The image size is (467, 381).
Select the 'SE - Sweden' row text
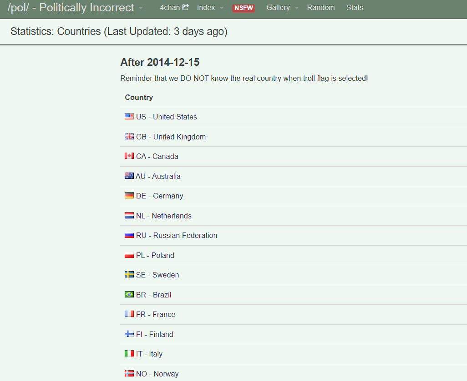[157, 275]
